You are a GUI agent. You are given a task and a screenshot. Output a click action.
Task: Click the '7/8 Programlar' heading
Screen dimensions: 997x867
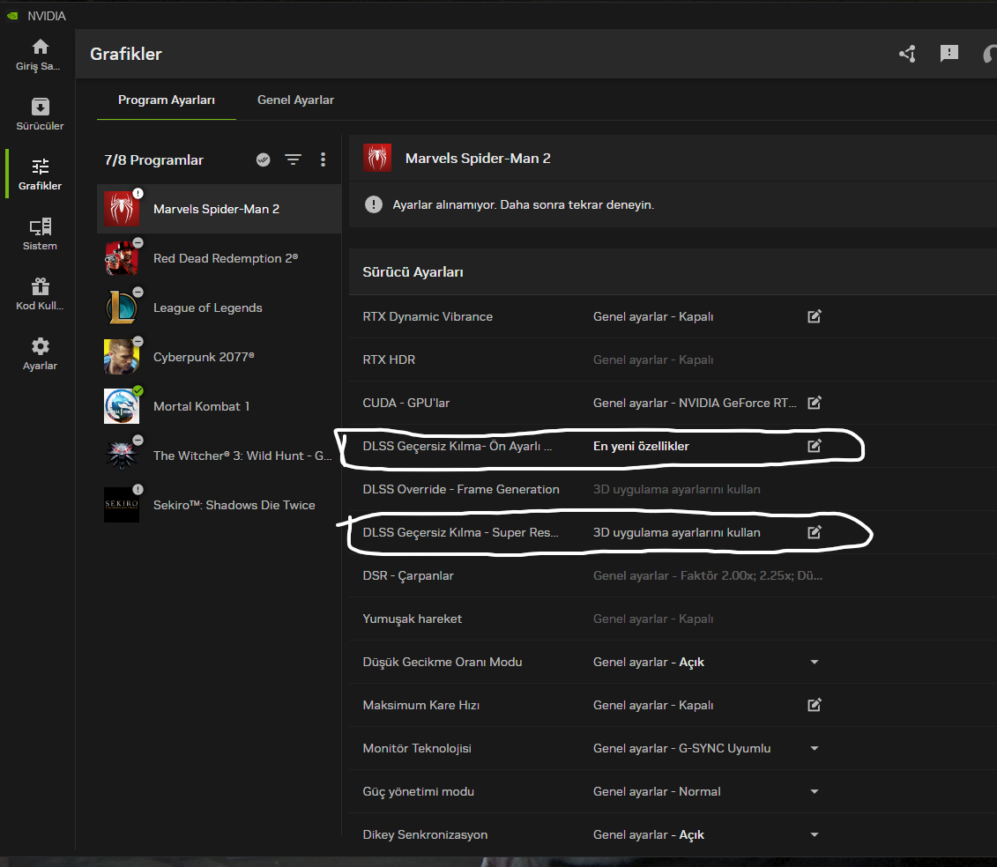coord(154,160)
